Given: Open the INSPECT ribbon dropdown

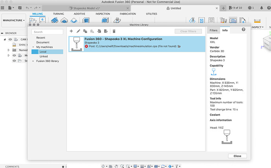Looking at the screenshot, I should point(257,27).
